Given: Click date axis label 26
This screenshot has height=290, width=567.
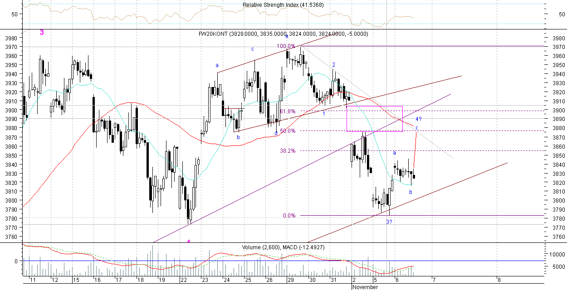Looking at the screenshot, I should click(269, 280).
